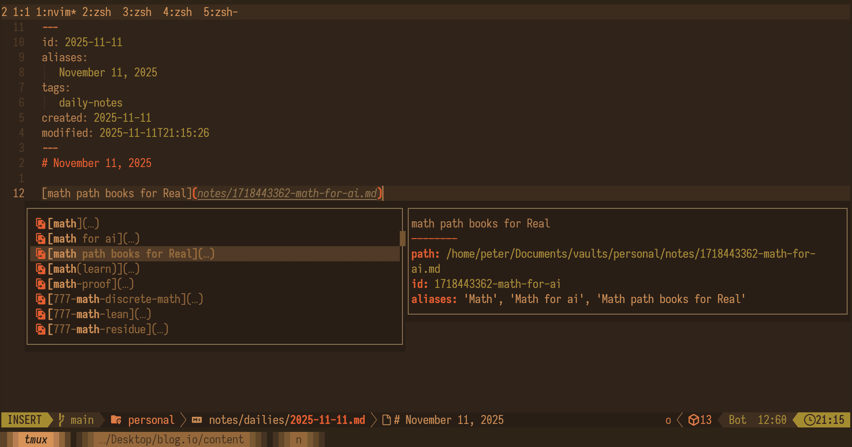Select the [777-math-residue] completion item

(x=107, y=329)
